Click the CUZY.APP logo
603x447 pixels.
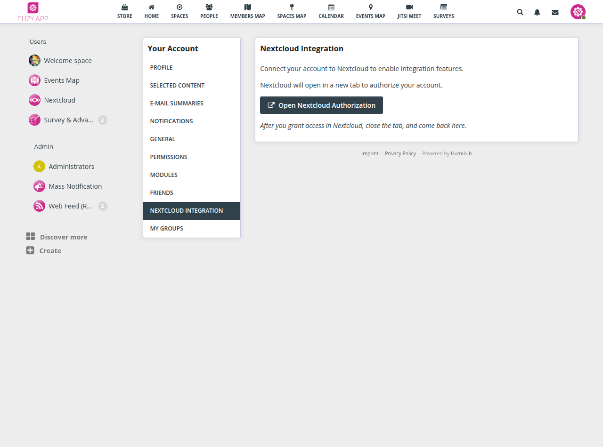pos(33,12)
